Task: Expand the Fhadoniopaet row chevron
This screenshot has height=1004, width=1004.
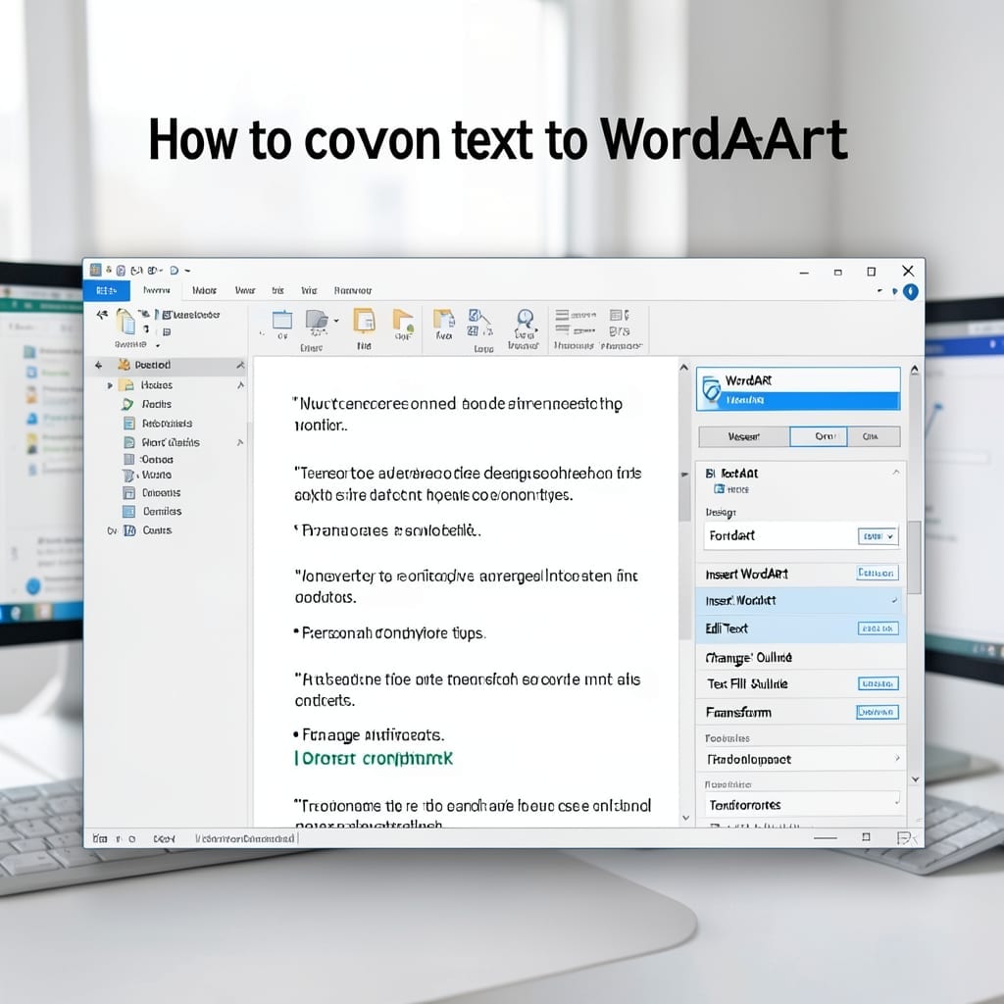Action: (897, 758)
